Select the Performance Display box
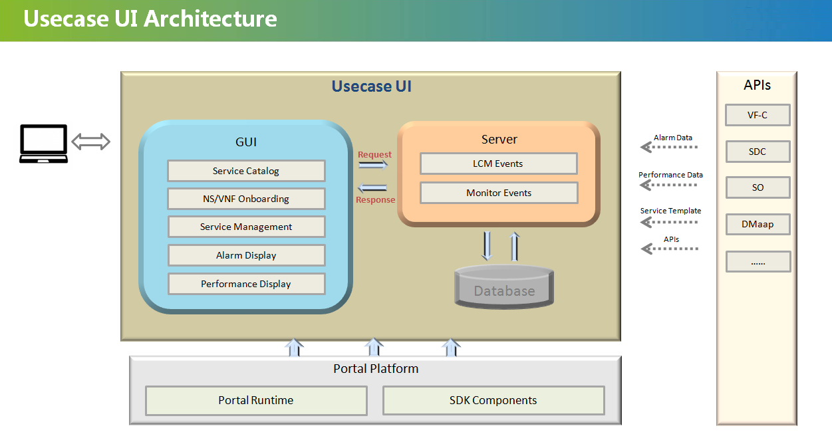The width and height of the screenshot is (832, 448). [246, 284]
